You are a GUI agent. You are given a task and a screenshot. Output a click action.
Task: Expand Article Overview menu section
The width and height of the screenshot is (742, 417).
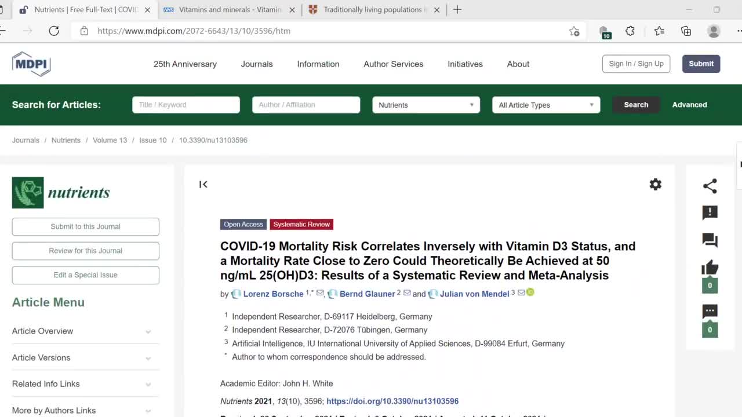click(x=85, y=331)
